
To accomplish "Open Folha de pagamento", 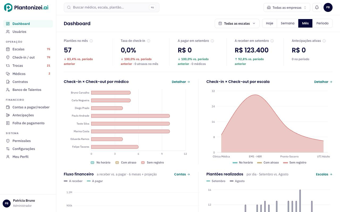I will (x=28, y=123).
